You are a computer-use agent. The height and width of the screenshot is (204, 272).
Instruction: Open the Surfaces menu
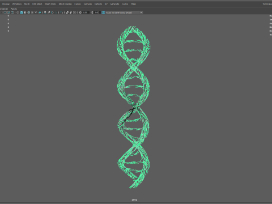point(88,4)
